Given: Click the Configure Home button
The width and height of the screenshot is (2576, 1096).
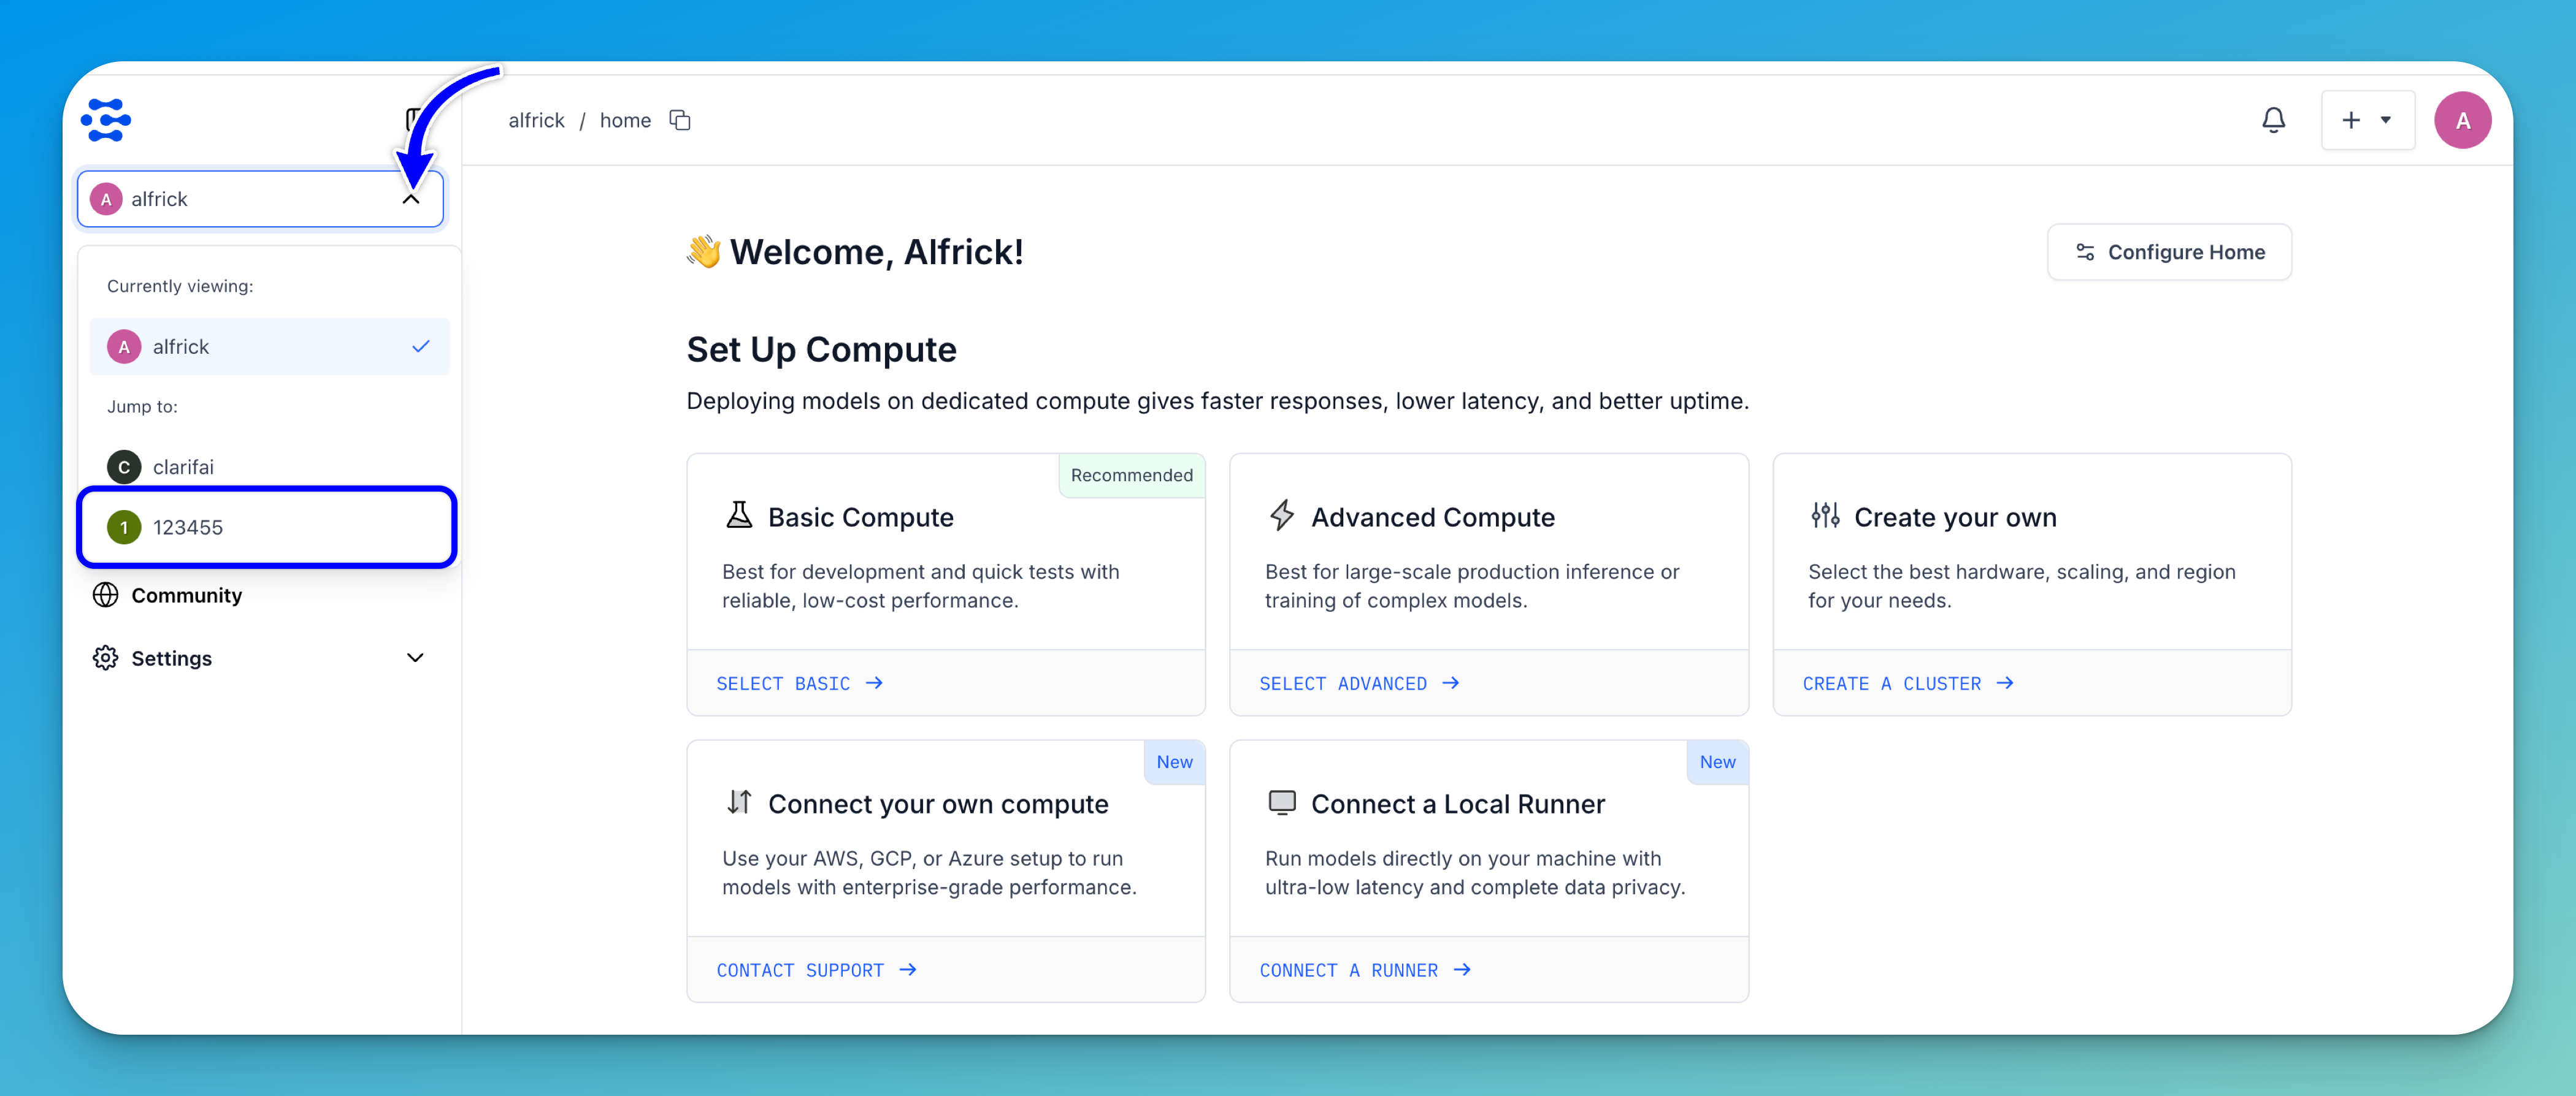Looking at the screenshot, I should click(2169, 252).
